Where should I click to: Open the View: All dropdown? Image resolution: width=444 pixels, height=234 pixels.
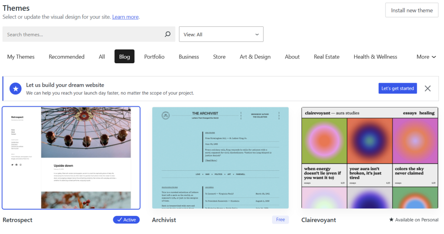click(221, 34)
